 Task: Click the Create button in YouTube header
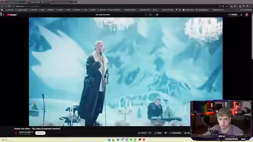(x=233, y=15)
